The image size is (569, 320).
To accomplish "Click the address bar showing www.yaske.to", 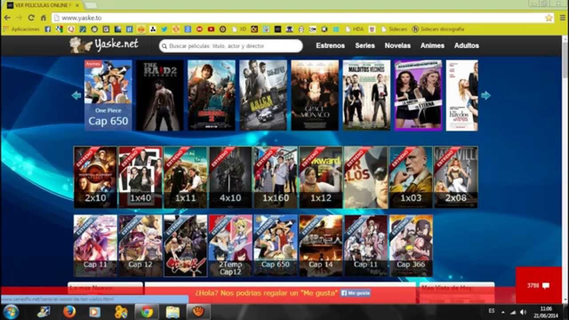I will coord(298,18).
